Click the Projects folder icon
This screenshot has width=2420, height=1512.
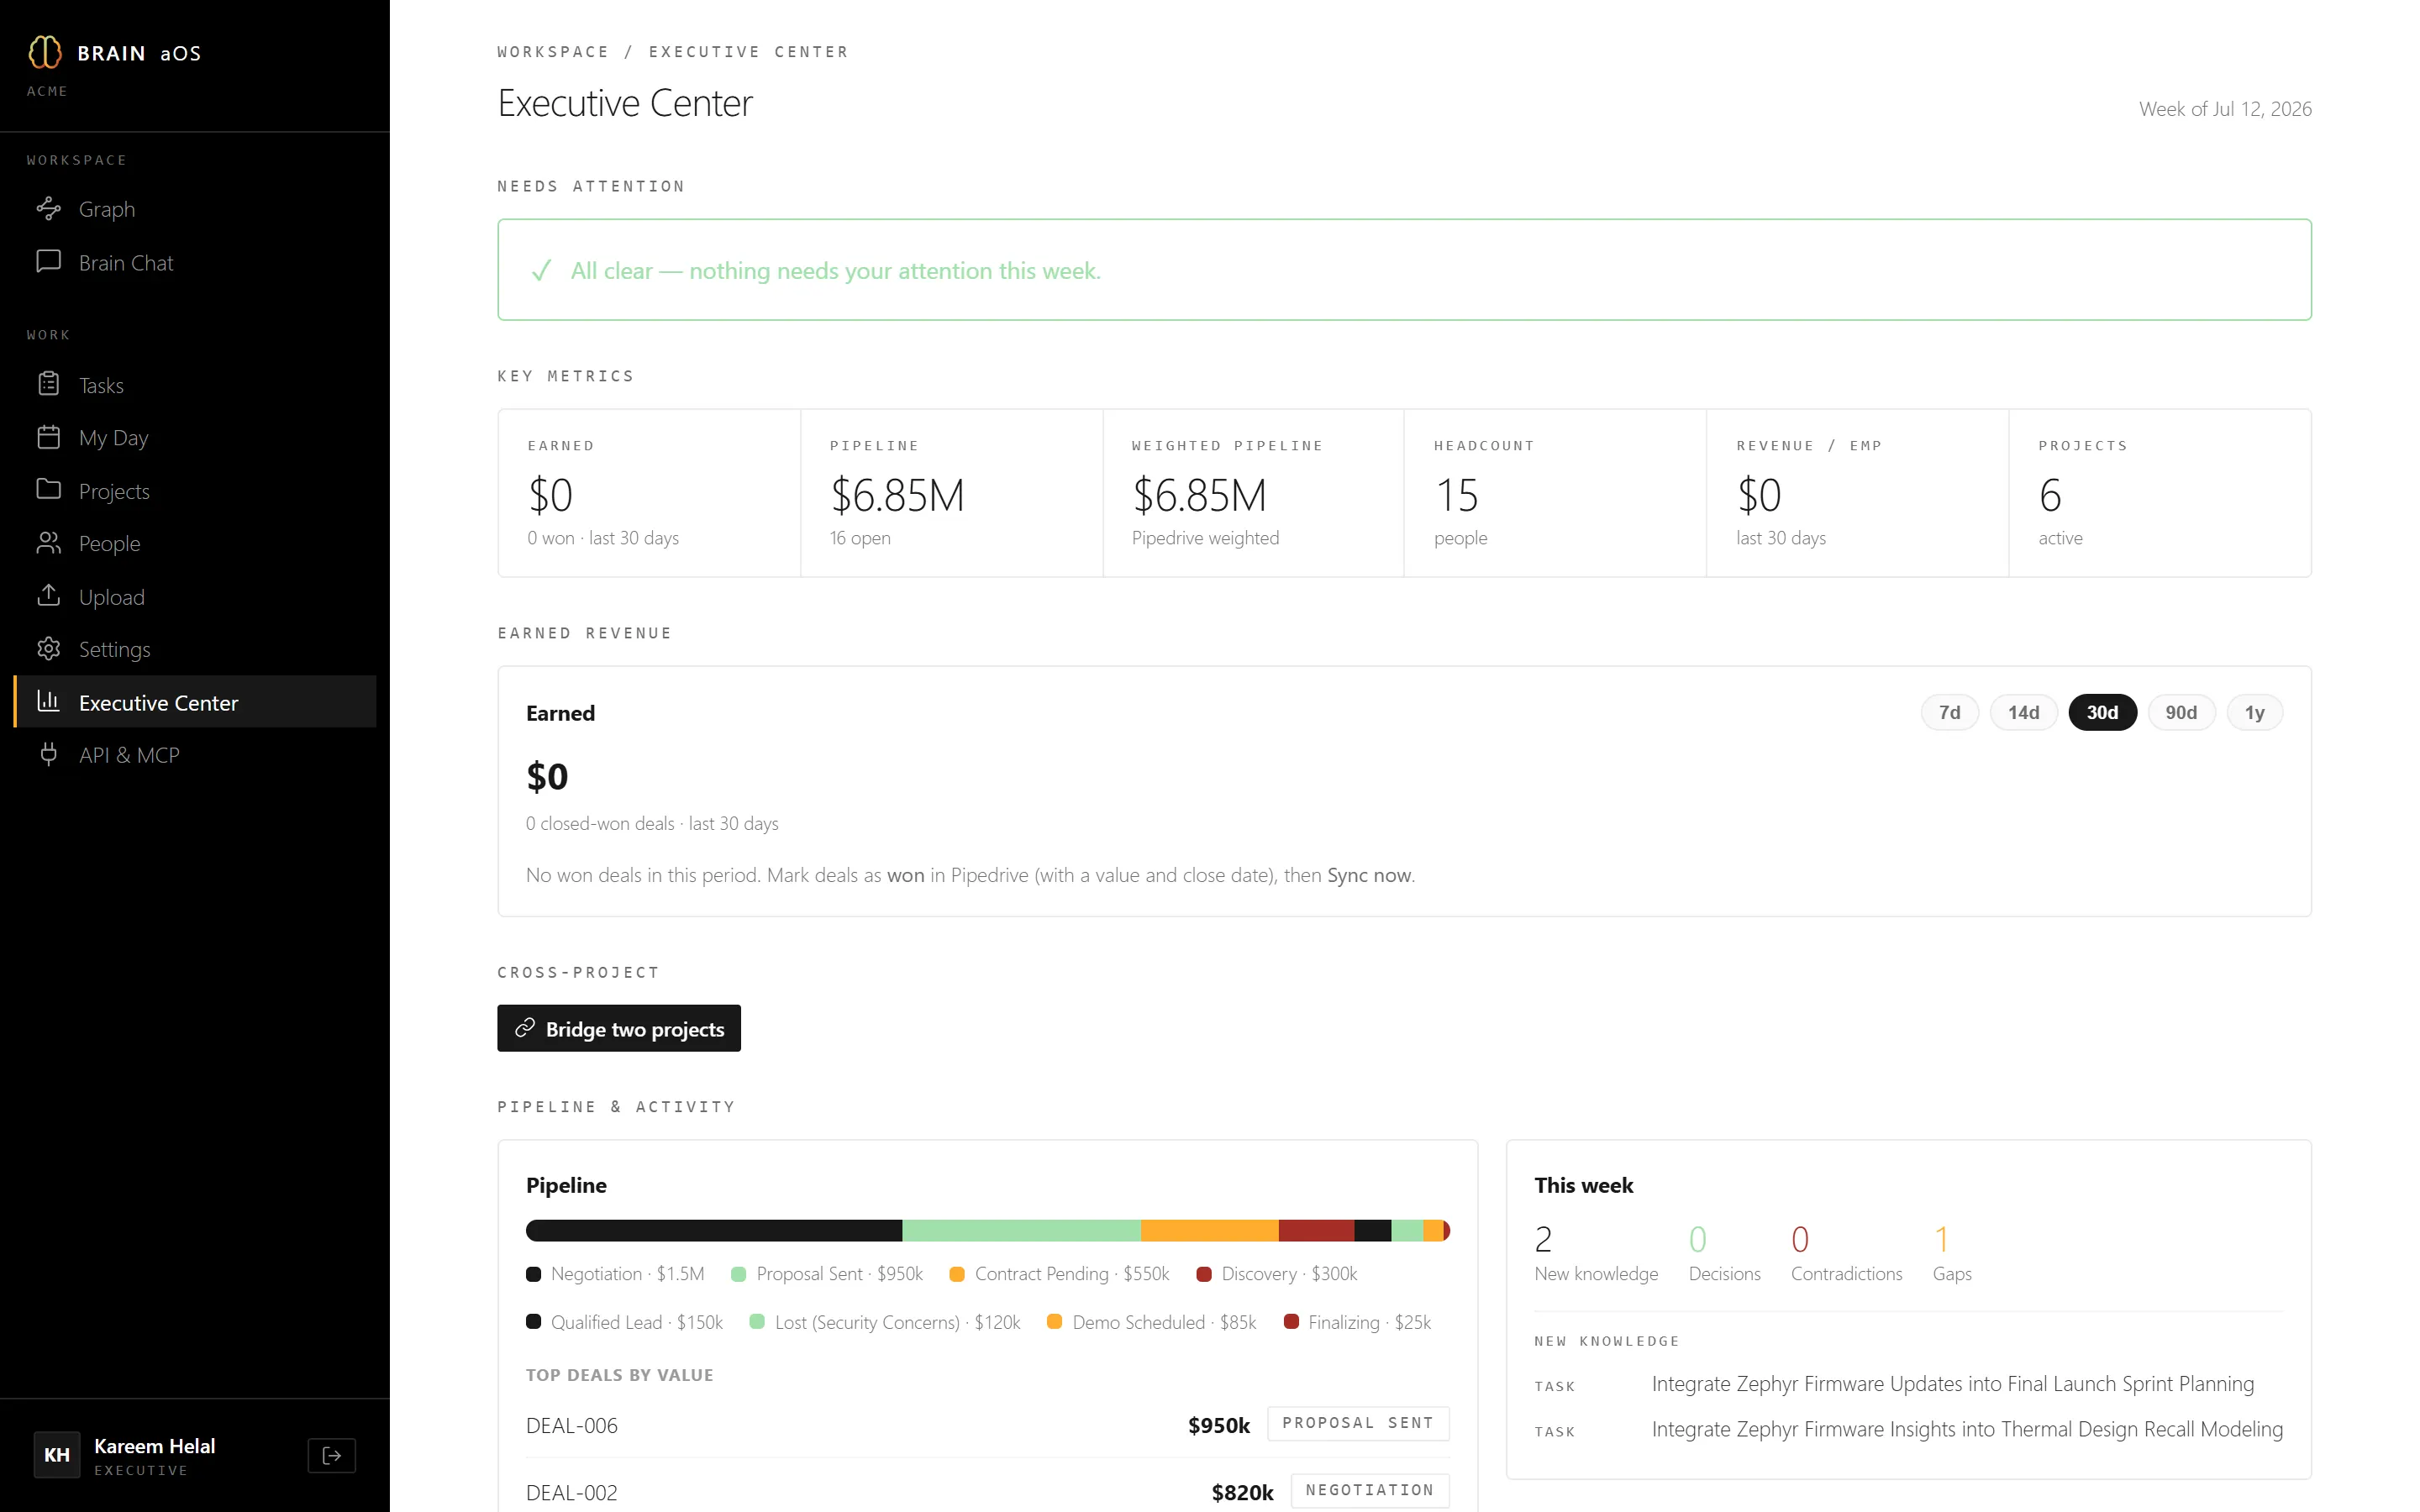(48, 490)
